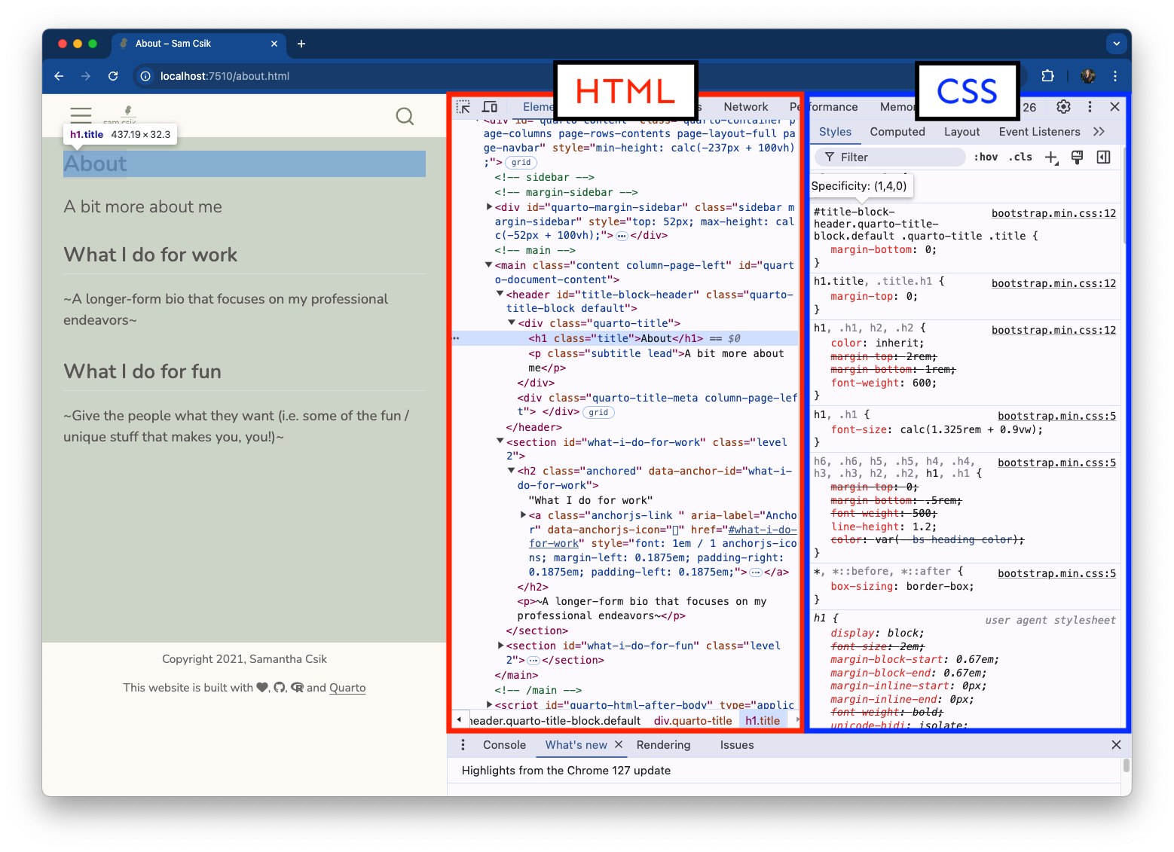Expand the what-i-do-for-fun section node
Viewport: 1174px width, 852px height.
pyautogui.click(x=500, y=646)
